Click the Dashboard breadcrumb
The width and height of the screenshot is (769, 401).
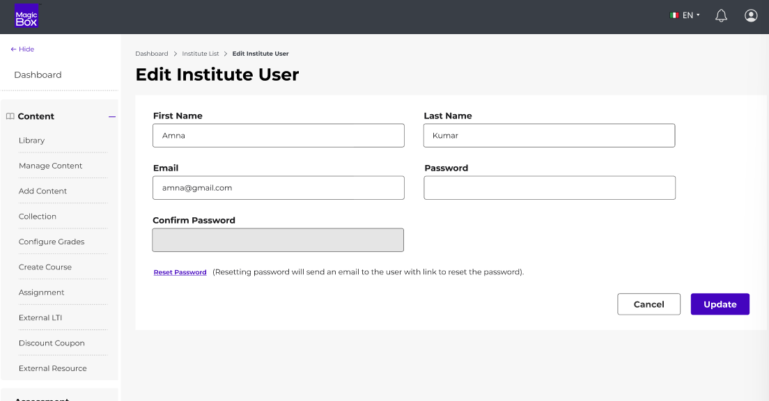(x=152, y=54)
